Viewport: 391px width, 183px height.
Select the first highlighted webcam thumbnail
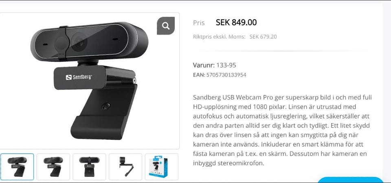pyautogui.click(x=17, y=167)
